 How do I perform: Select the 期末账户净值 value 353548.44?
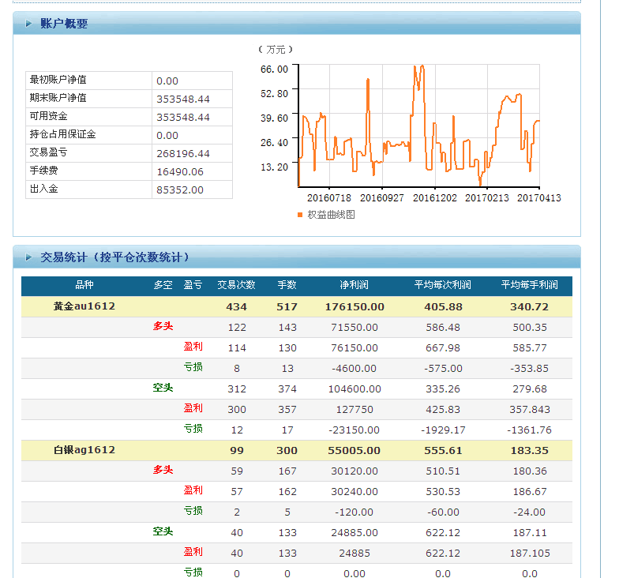(x=183, y=99)
